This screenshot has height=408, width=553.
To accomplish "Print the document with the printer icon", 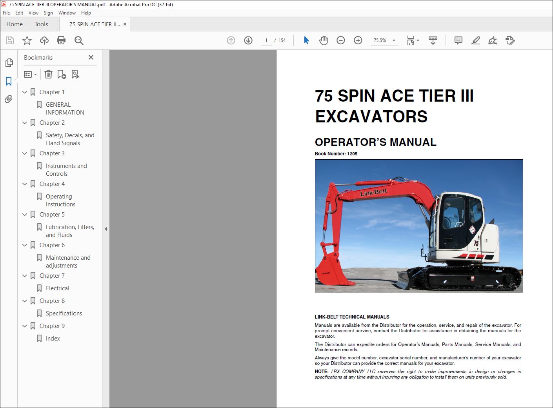I will coord(61,40).
